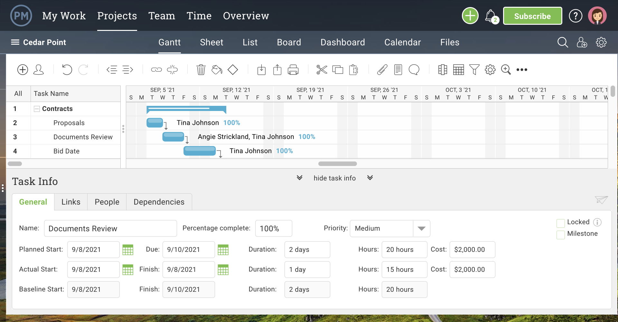This screenshot has width=618, height=322.
Task: Switch to the Sheet view tab
Action: [x=211, y=42]
